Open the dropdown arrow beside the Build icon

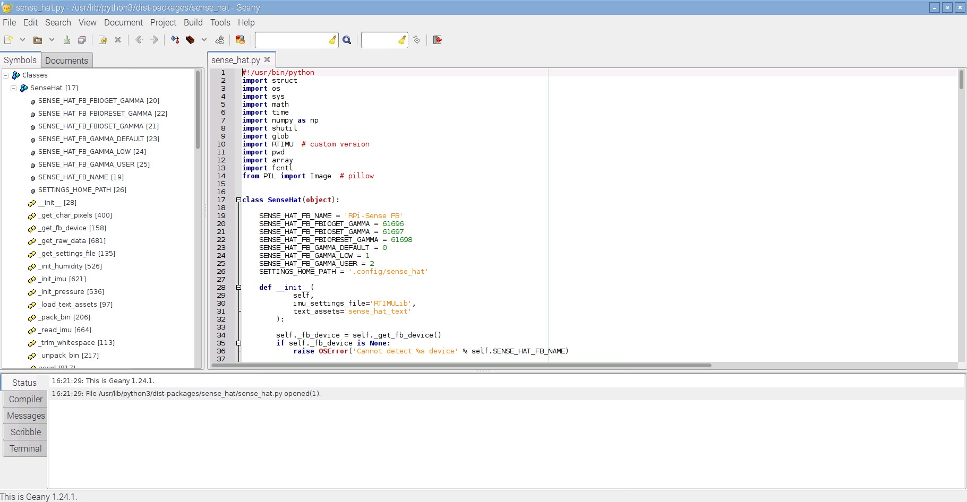coord(204,40)
